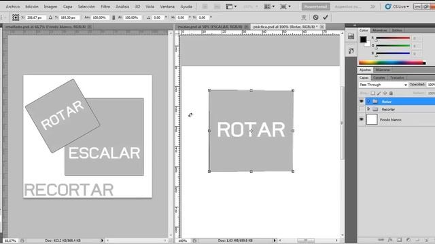Click the add layer mask icon
435x244 pixels.
pyautogui.click(x=399, y=240)
